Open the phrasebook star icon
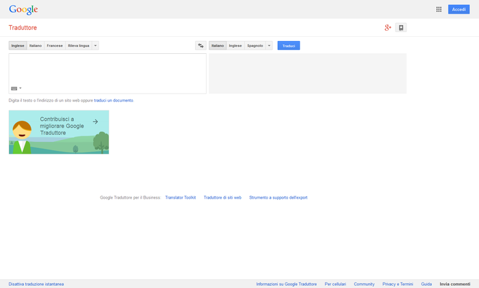The image size is (479, 288). [x=401, y=28]
